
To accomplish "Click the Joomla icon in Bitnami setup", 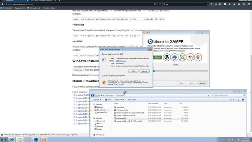I will pos(182,57).
